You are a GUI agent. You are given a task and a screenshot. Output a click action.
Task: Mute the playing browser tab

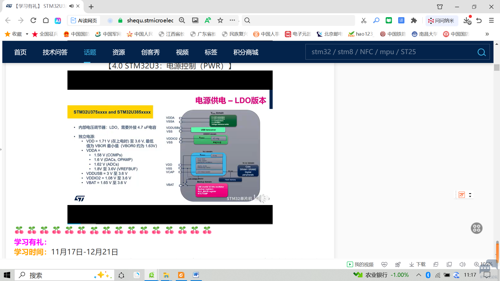point(71,6)
